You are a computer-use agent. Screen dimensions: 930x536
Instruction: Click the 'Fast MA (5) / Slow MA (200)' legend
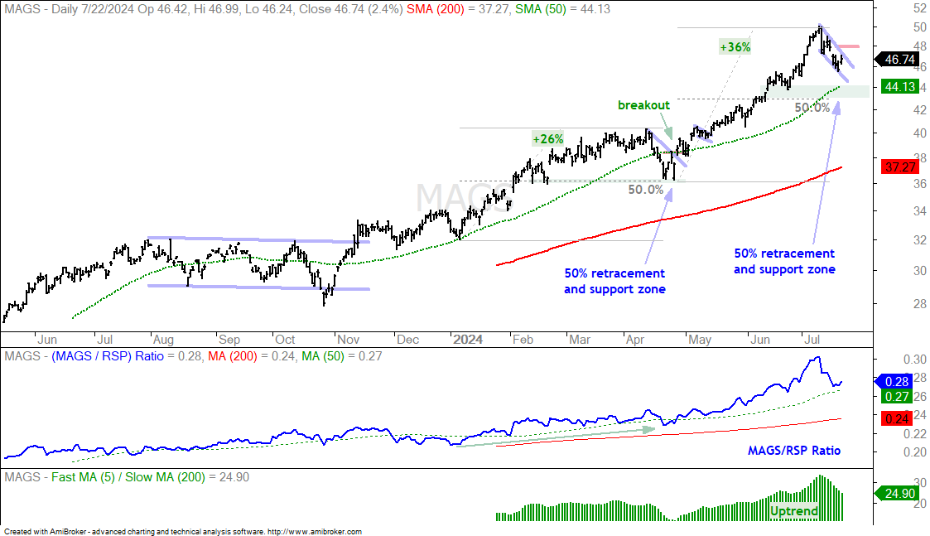(128, 477)
